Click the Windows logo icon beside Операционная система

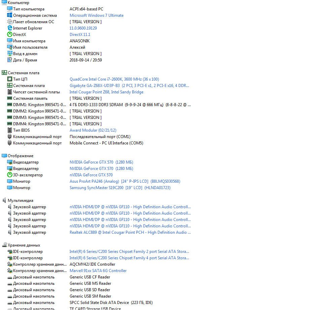(10, 15)
